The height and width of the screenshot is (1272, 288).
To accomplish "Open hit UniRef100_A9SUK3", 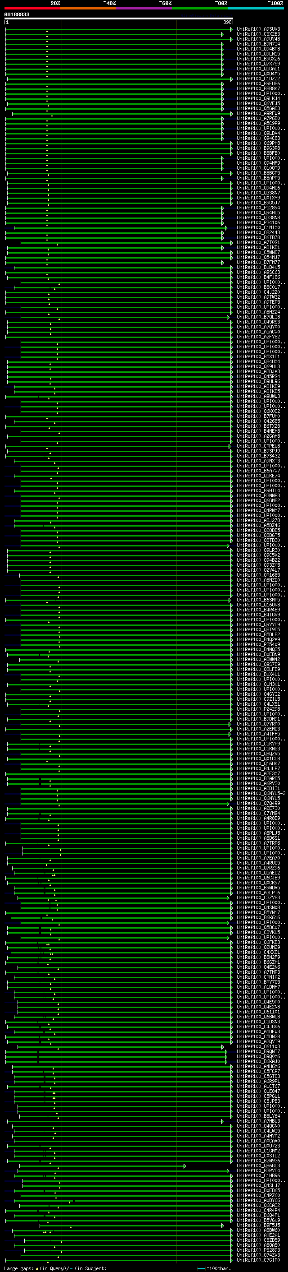I will 258,29.
